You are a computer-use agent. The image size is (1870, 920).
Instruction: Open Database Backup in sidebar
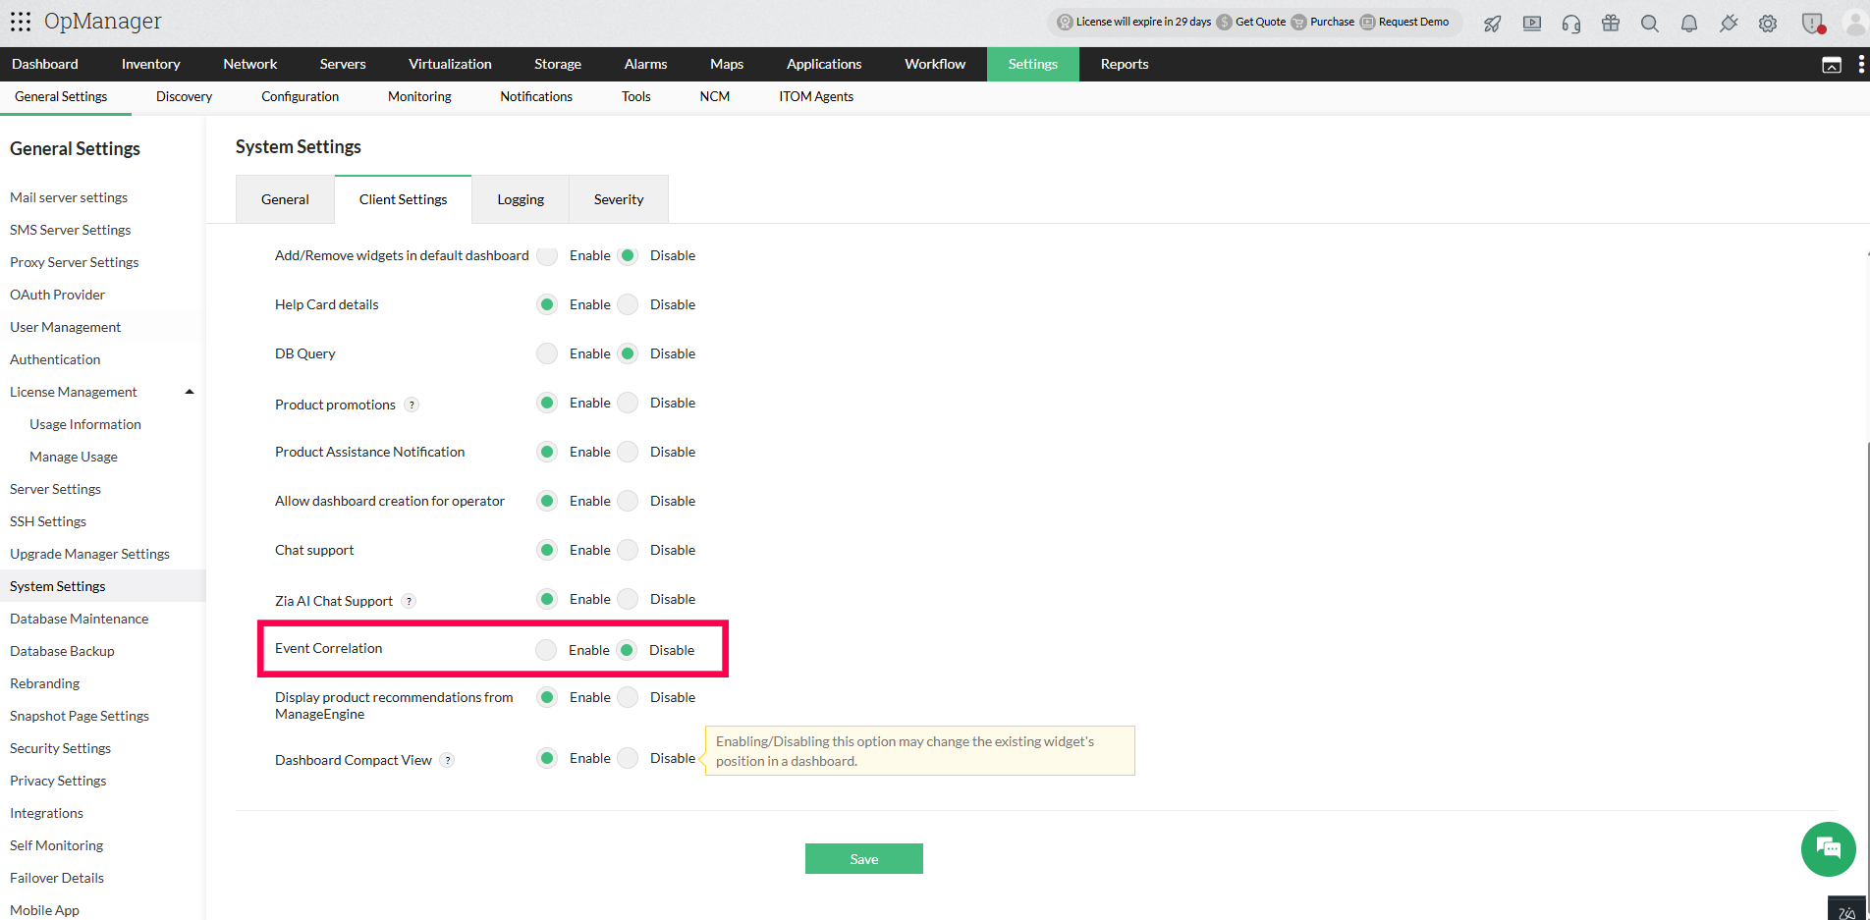click(x=62, y=651)
